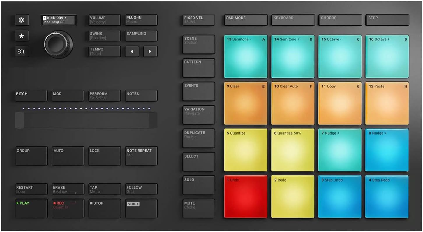The width and height of the screenshot is (423, 232).
Task: Toggle MUTE Choke mode
Action: [x=198, y=208]
